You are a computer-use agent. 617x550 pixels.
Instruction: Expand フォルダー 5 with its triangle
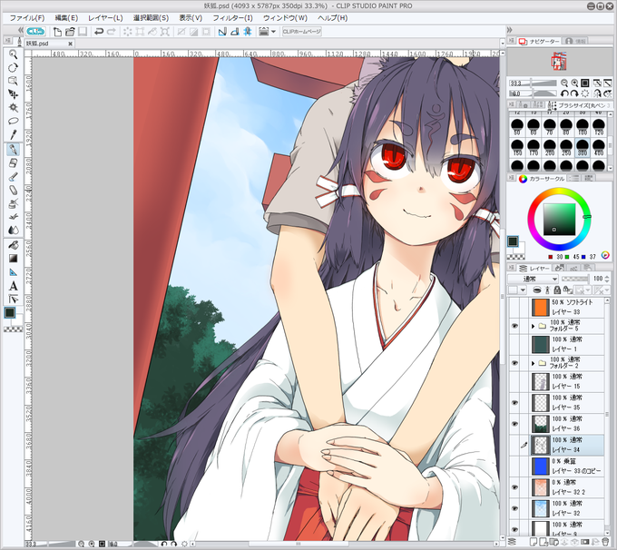click(533, 326)
